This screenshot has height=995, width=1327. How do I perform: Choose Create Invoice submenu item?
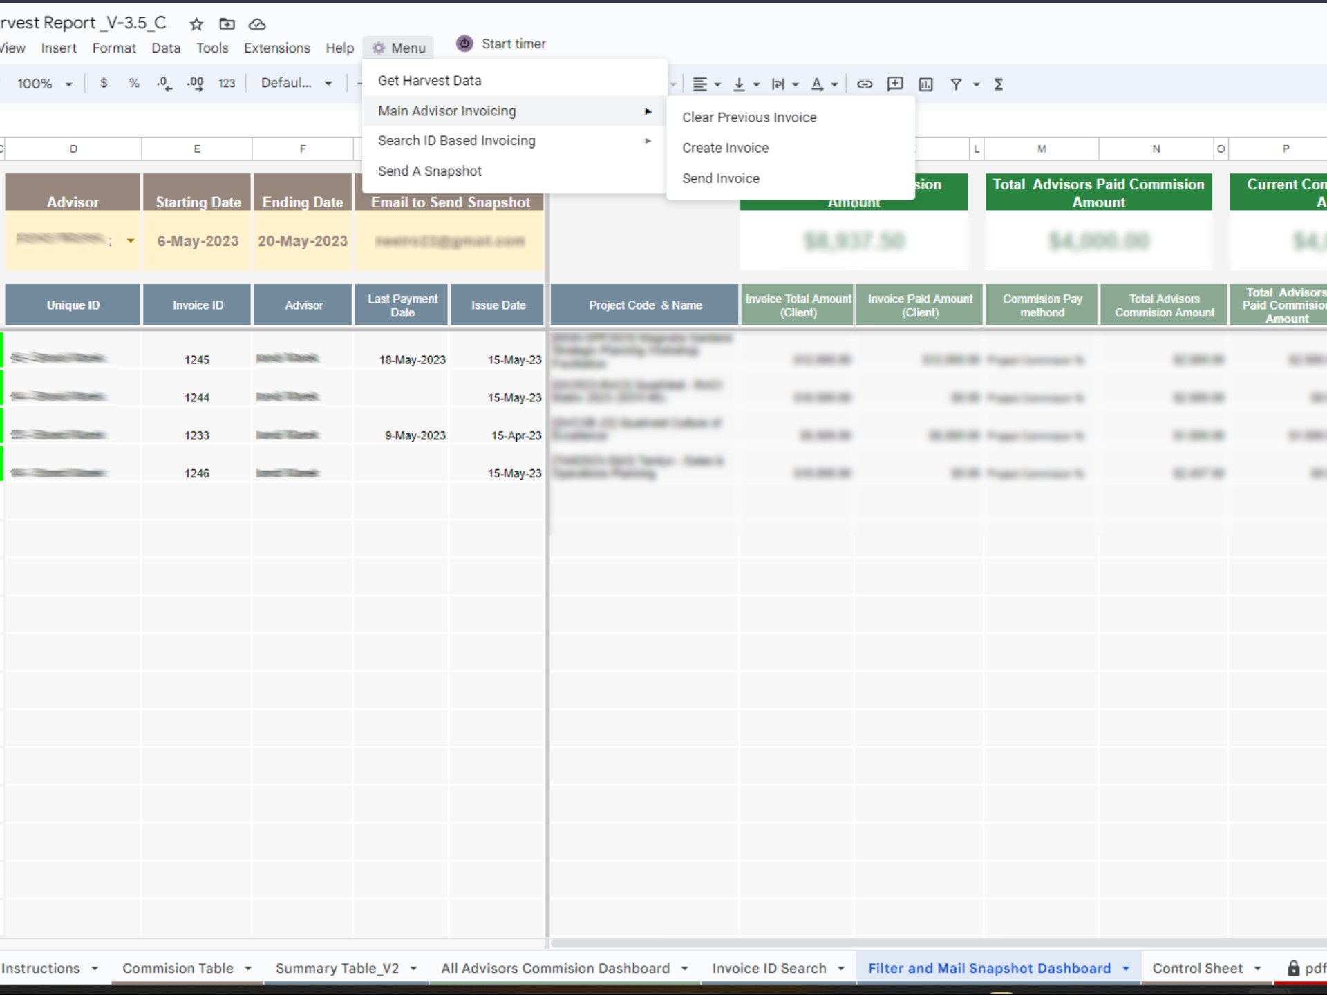point(791,148)
